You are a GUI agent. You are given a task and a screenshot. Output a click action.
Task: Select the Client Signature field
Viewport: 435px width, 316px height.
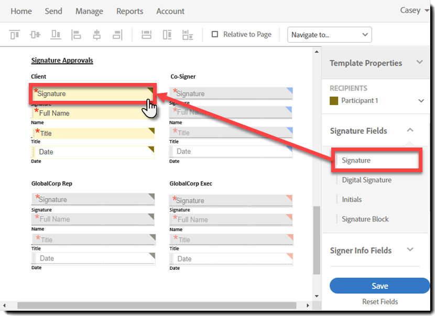[x=93, y=93]
